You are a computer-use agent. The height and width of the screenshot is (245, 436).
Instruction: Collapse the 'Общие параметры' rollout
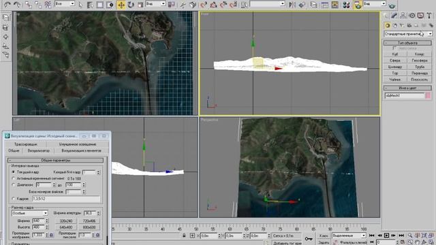[56, 161]
